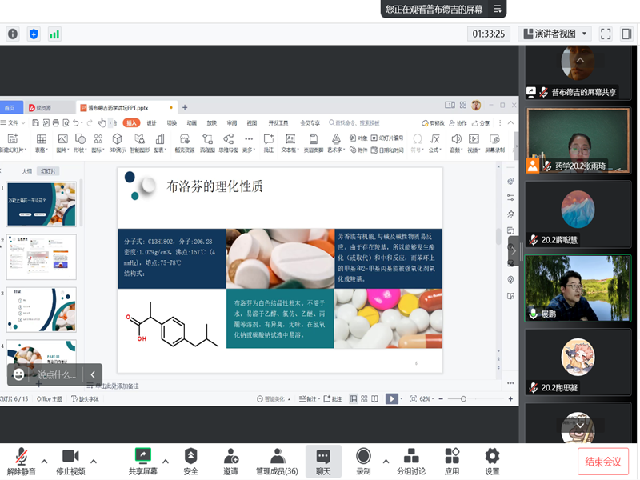The width and height of the screenshot is (640, 480).
Task: Stop video with the camera button
Action: (70, 460)
